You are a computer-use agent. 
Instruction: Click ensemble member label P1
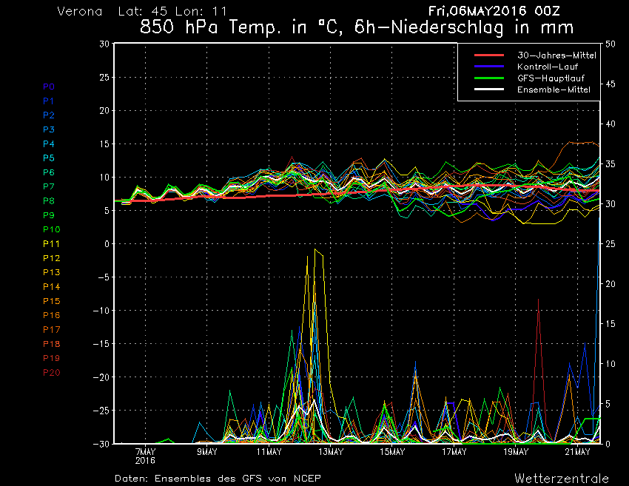pyautogui.click(x=49, y=101)
